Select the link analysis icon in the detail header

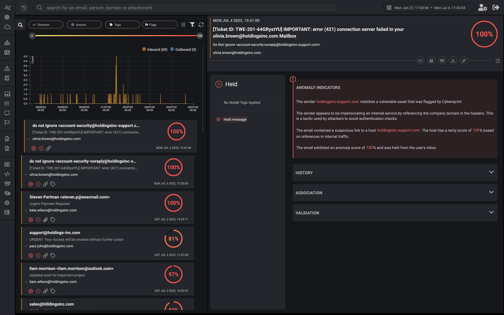point(464,60)
